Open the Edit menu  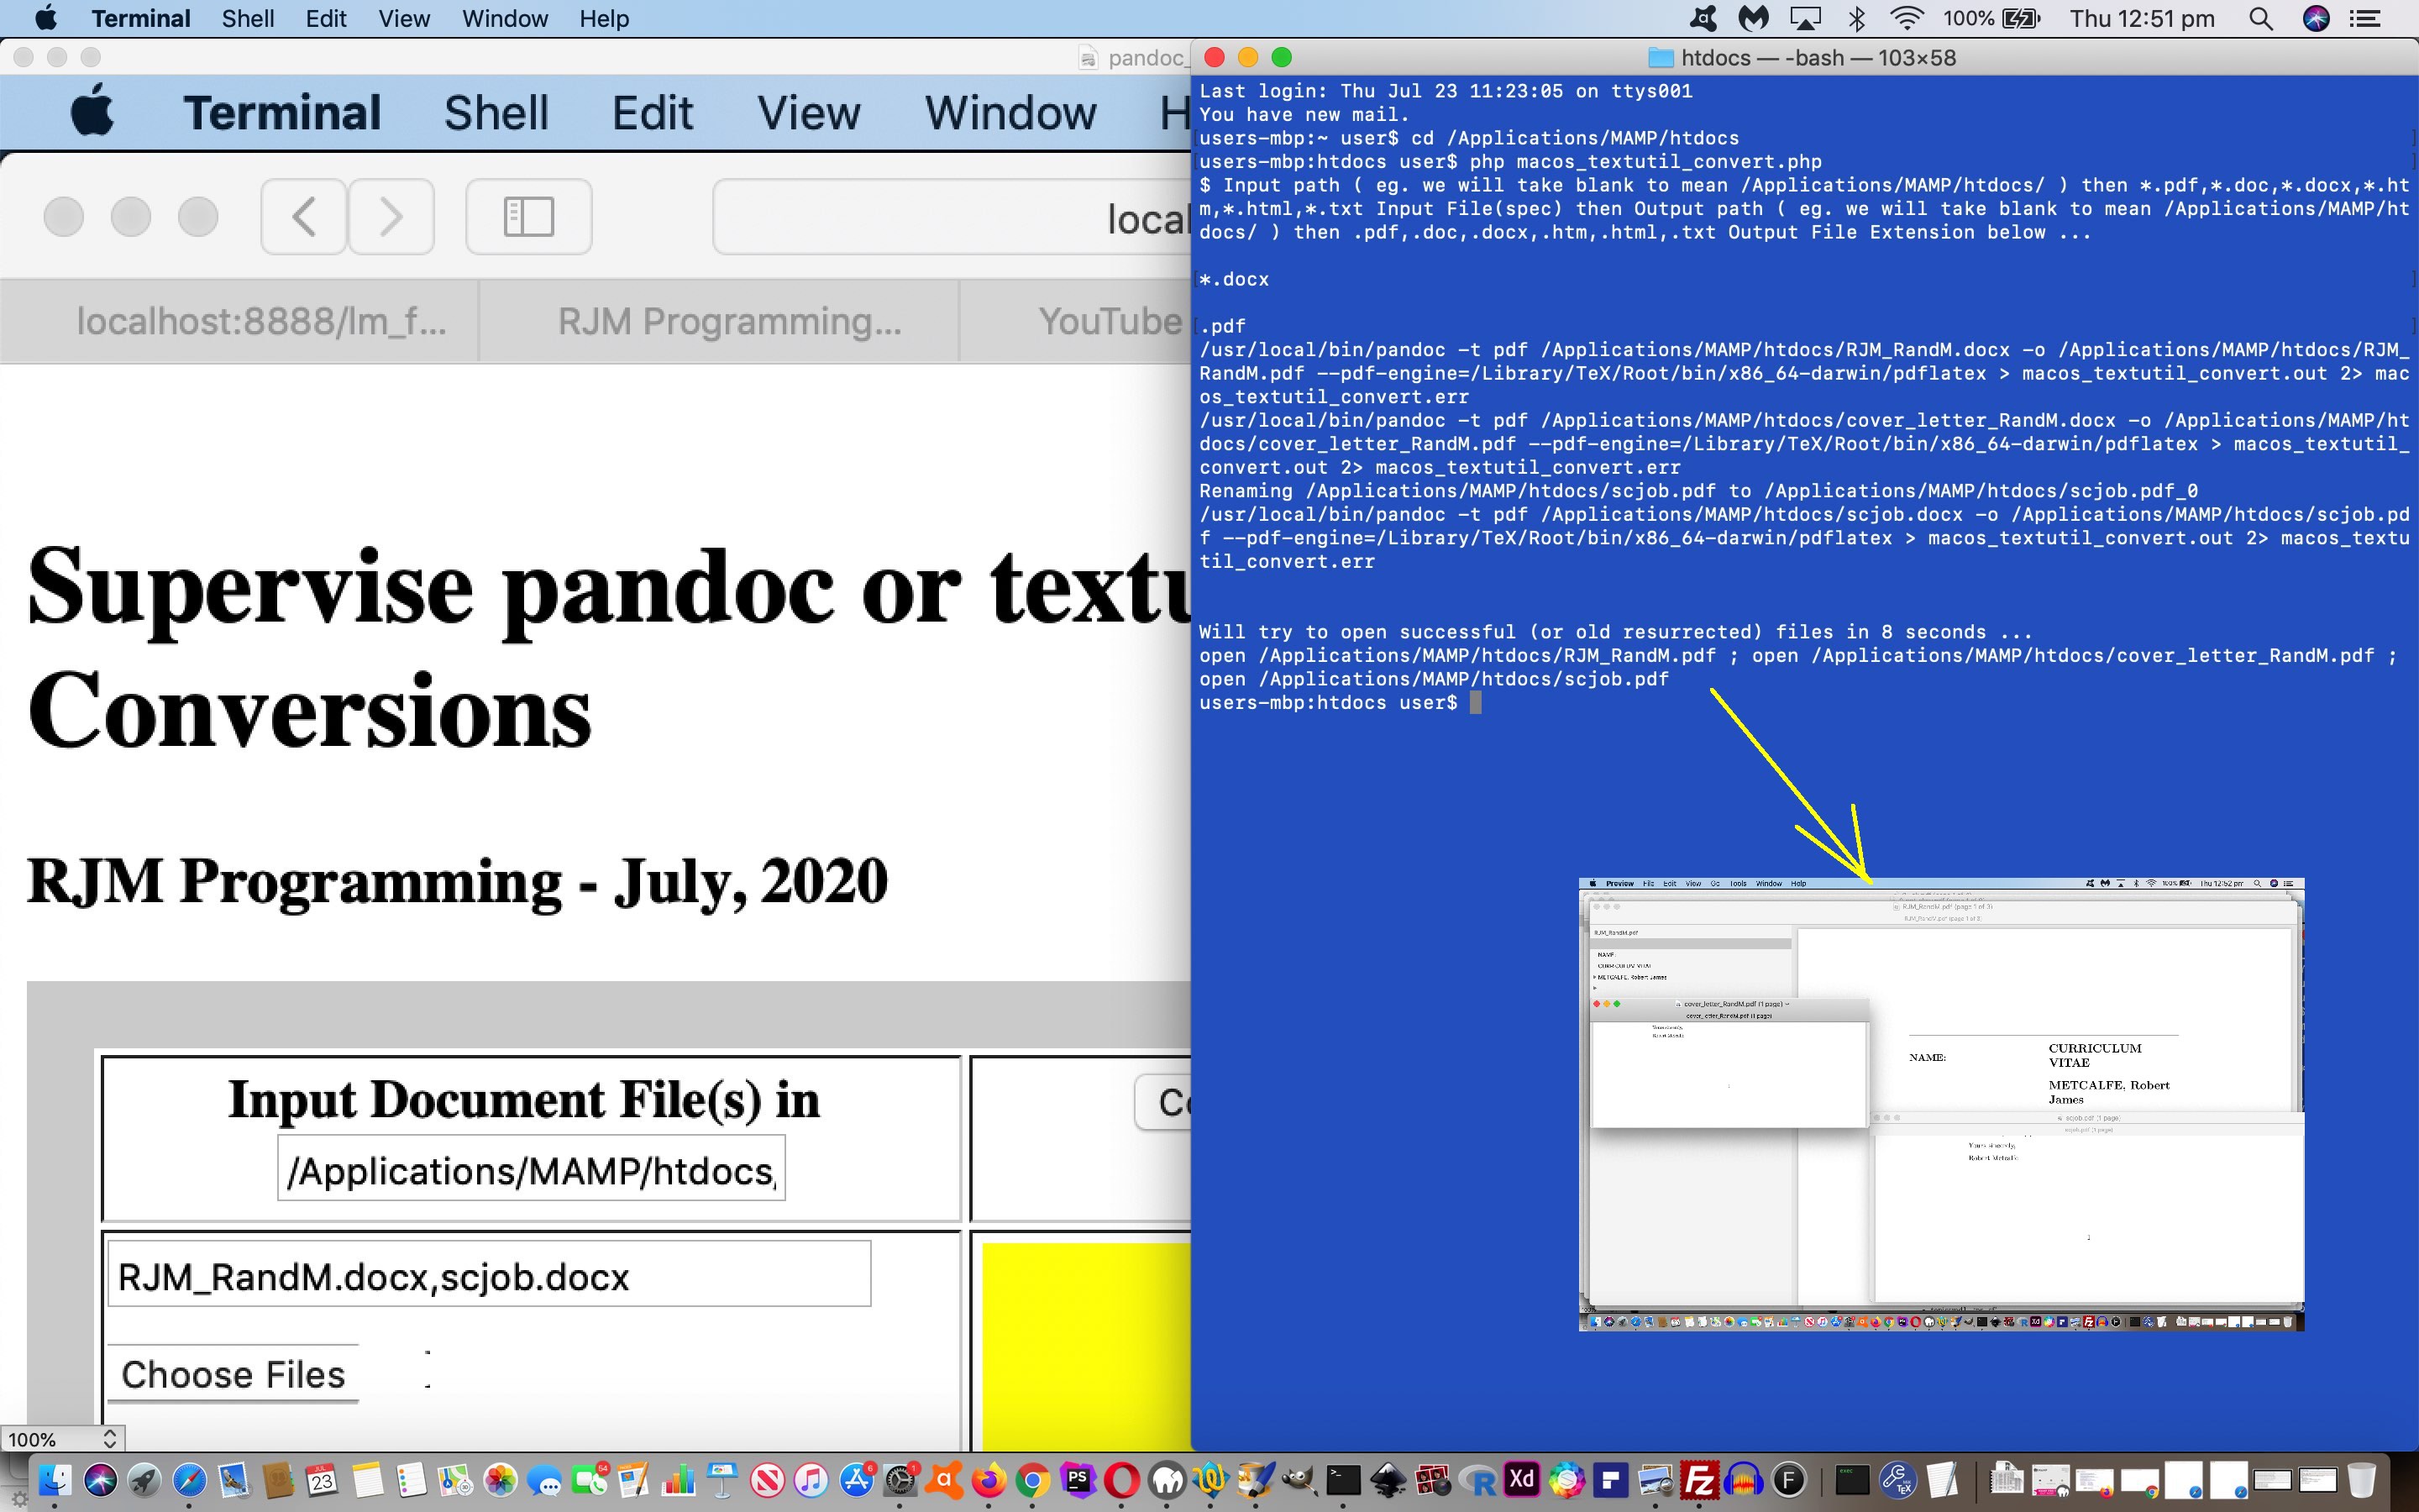point(326,18)
